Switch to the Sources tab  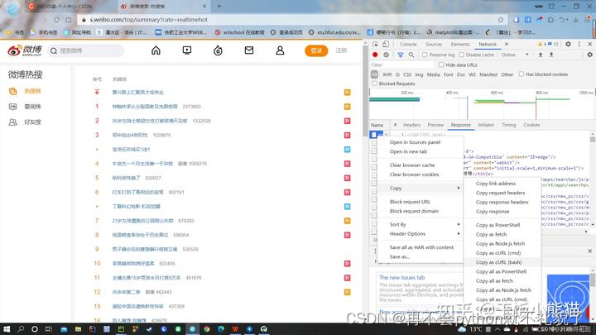click(x=434, y=44)
